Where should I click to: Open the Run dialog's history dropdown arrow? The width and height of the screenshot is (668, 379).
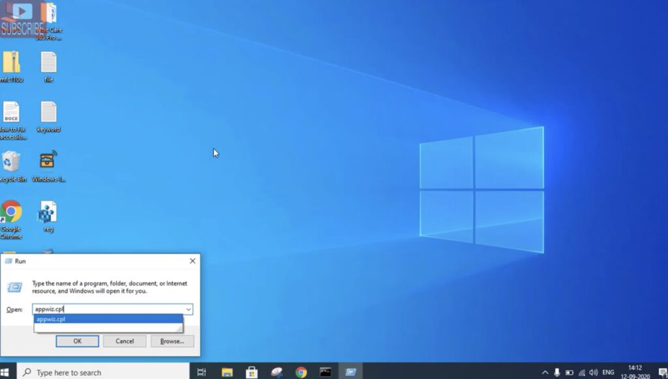[188, 309]
